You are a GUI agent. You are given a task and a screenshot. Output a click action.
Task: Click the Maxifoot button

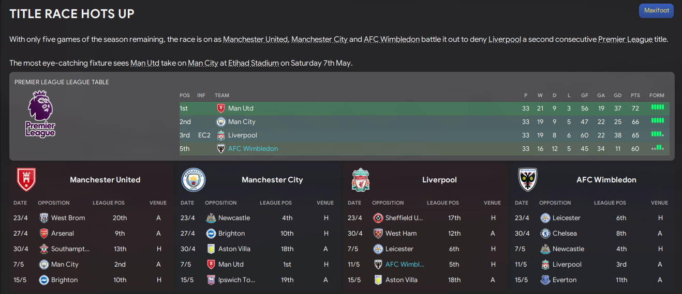(x=656, y=10)
